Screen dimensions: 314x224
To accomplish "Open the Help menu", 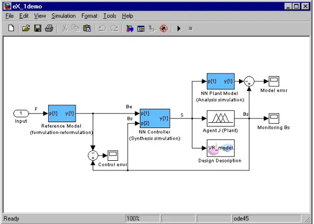I will 128,16.
